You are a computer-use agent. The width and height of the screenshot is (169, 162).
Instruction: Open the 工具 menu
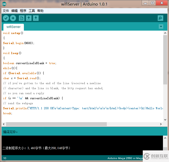point(32,11)
